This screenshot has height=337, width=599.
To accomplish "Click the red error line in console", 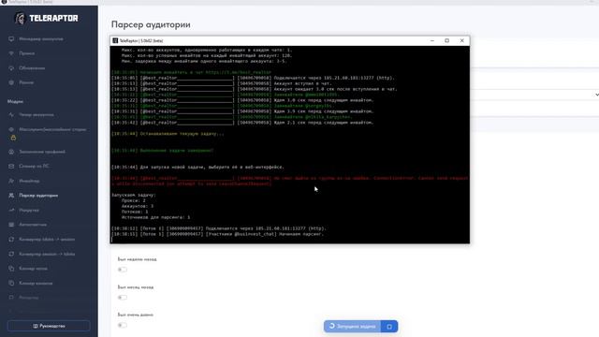I will [289, 181].
